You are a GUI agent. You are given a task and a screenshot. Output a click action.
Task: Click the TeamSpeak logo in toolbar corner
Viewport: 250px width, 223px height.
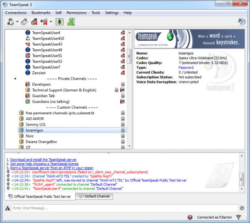(241, 21)
